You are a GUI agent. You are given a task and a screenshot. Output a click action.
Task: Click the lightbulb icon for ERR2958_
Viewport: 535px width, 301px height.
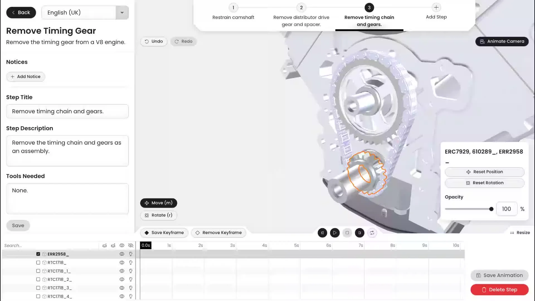tap(131, 254)
